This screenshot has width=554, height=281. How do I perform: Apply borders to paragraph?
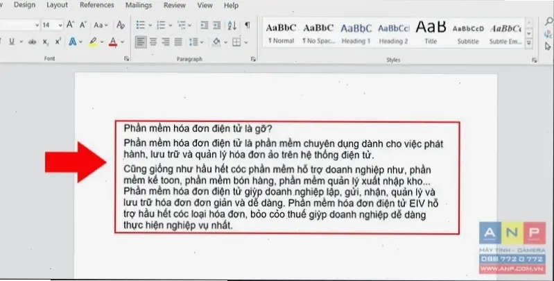tap(236, 42)
